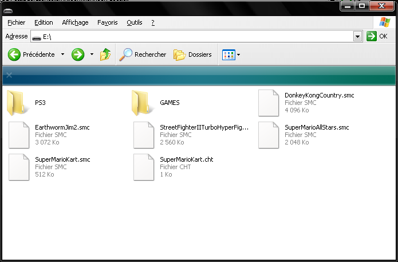The height and width of the screenshot is (262, 398).
Task: Open the Rechercher search tool
Action: tap(143, 55)
